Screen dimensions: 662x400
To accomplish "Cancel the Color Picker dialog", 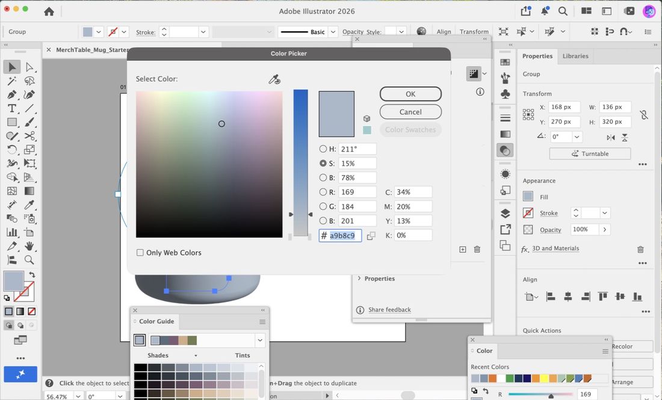I will (x=410, y=112).
